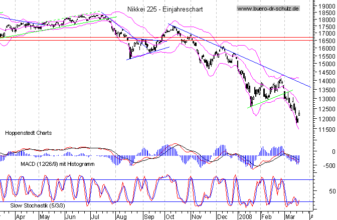Viewport: 337px width, 220px height.
Task: Choose the Nov month label
Action: pos(197,217)
